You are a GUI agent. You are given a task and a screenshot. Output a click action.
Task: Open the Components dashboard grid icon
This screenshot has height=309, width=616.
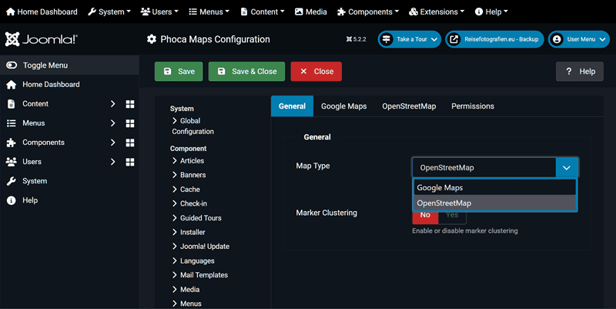point(130,143)
